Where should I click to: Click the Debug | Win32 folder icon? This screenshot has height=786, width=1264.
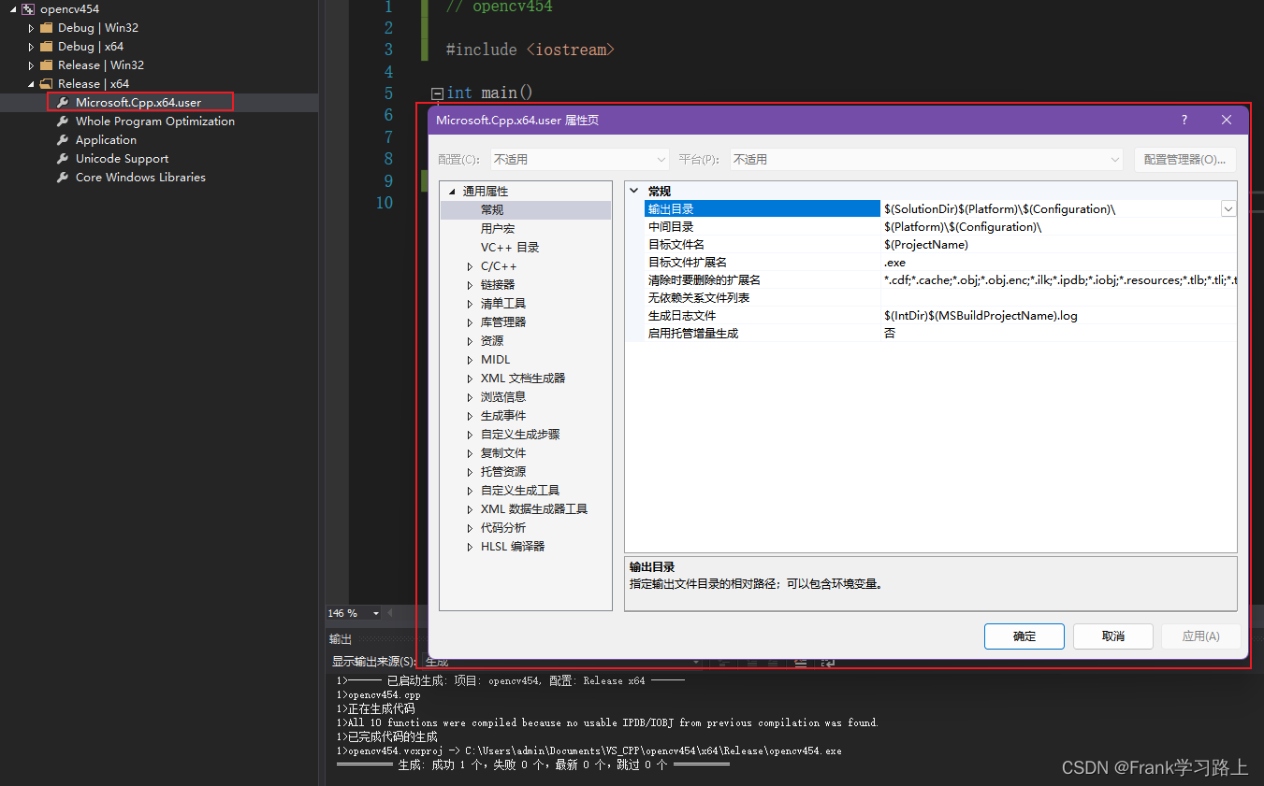pos(47,28)
